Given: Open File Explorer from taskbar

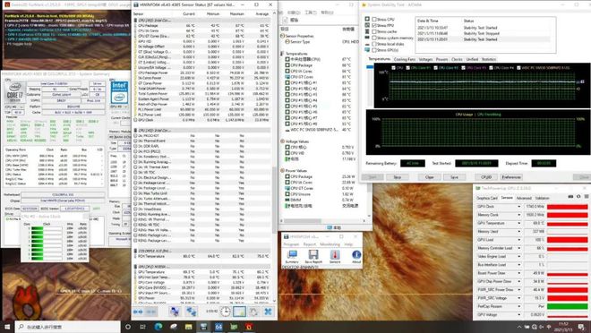Looking at the screenshot, I should point(188,327).
